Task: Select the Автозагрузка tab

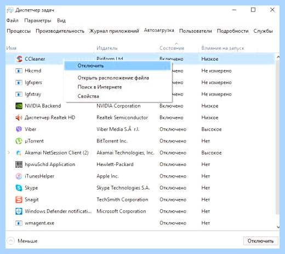Action: 159,30
